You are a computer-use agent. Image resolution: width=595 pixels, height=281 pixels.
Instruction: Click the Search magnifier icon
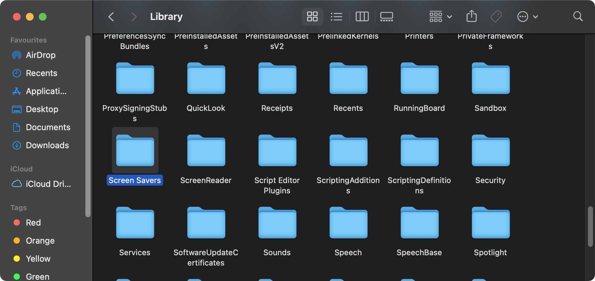tap(578, 16)
